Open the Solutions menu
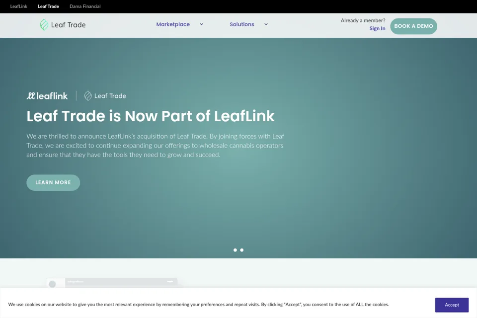477x318 pixels. [x=242, y=24]
